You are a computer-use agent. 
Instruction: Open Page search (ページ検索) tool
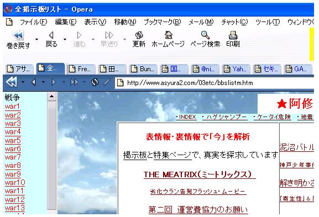point(205,39)
